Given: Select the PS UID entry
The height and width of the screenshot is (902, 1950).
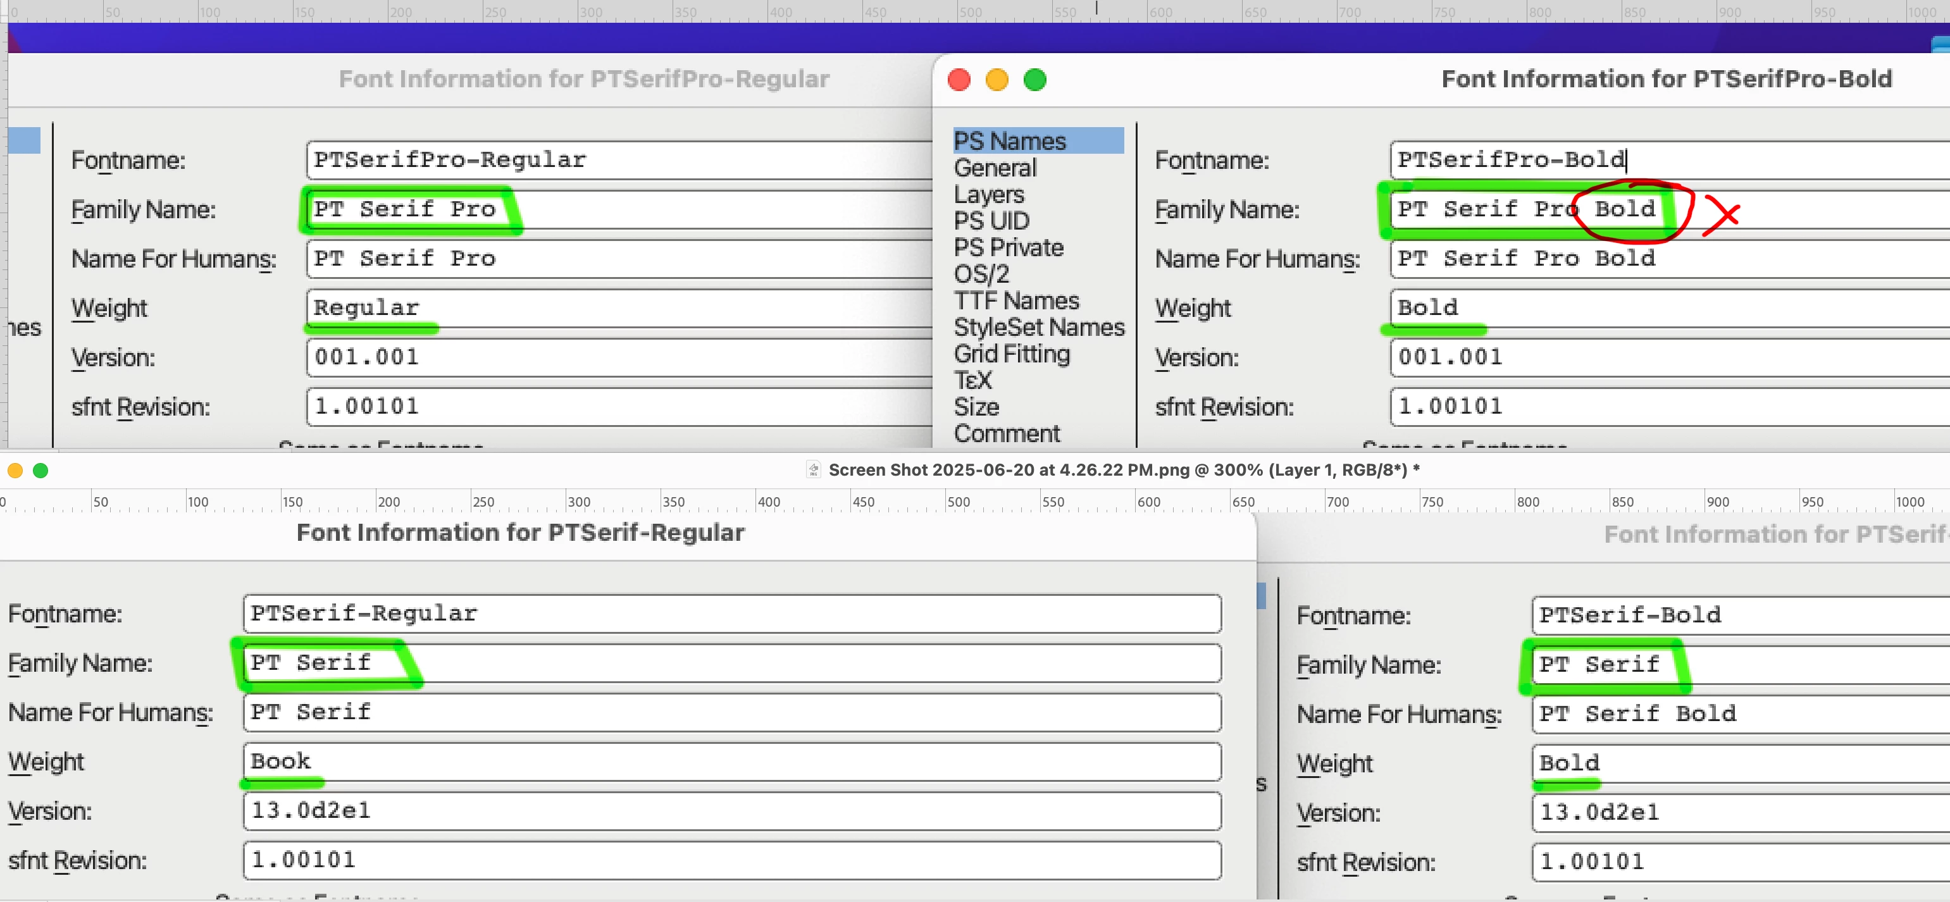Looking at the screenshot, I should click(991, 221).
